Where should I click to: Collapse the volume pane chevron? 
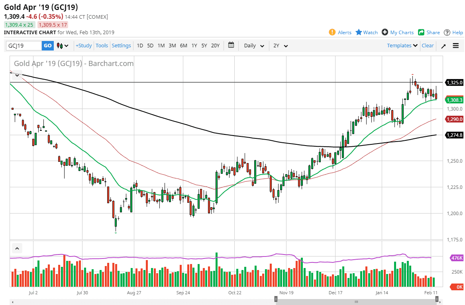coord(17,249)
